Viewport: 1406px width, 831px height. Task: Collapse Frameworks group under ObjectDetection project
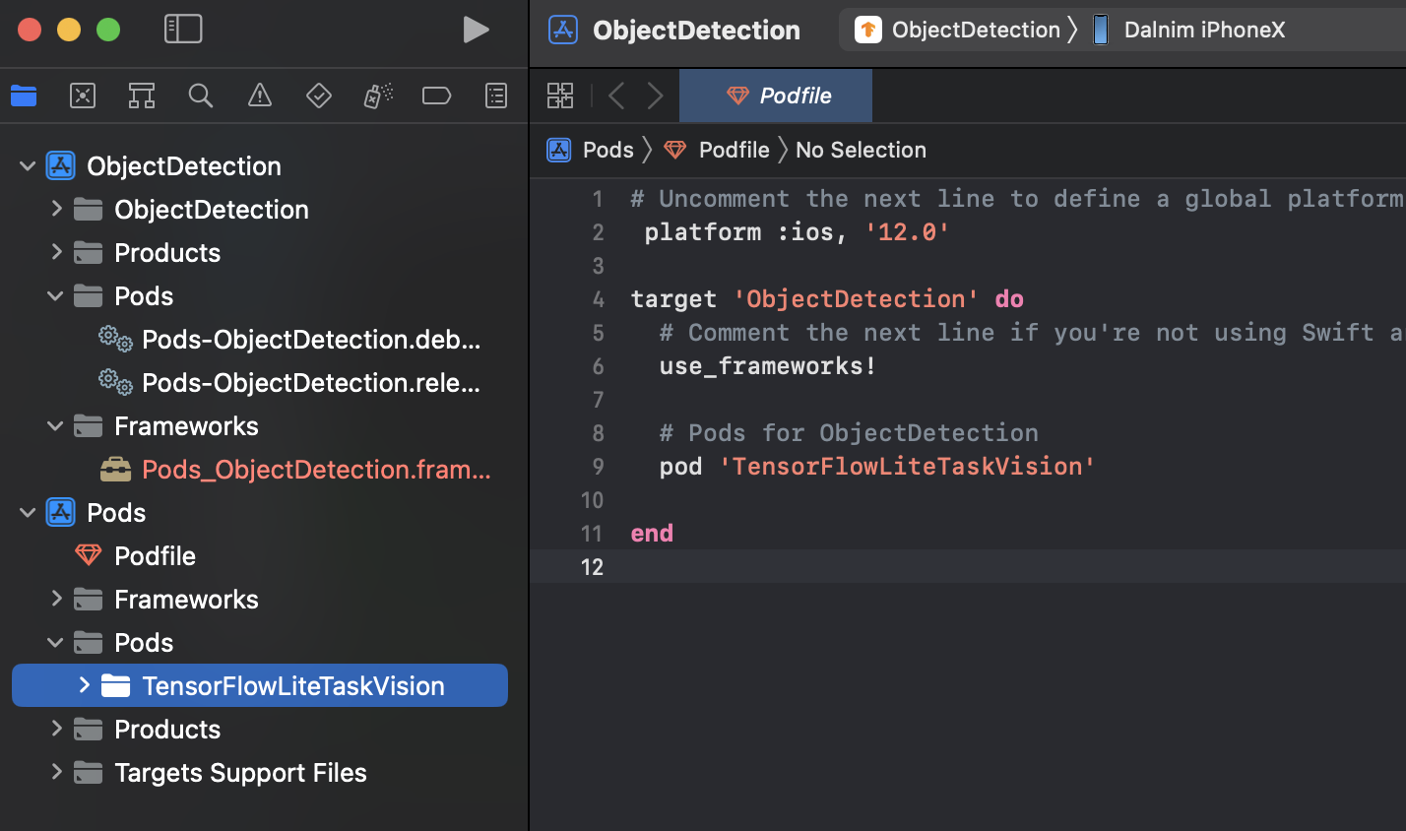click(x=56, y=425)
